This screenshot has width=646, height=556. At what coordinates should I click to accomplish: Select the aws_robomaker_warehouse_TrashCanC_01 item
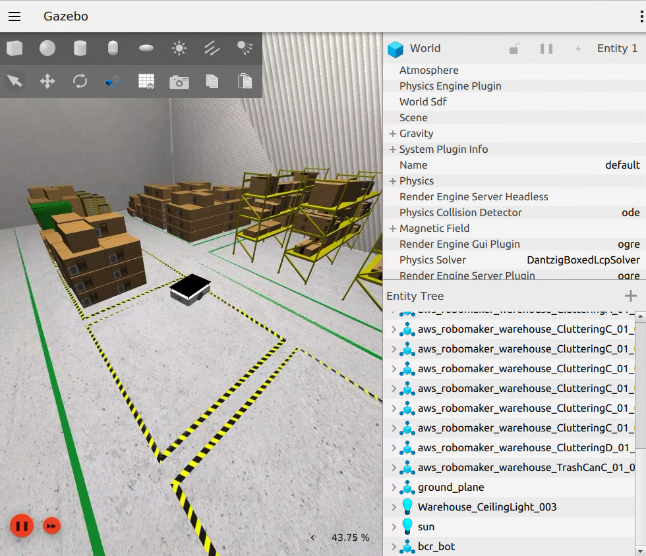[x=509, y=468]
